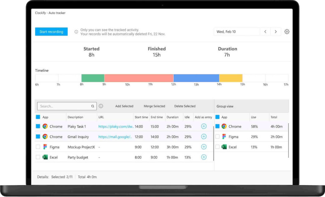The image size is (325, 197).
Task: Click Delete Selected
Action: pyautogui.click(x=185, y=106)
